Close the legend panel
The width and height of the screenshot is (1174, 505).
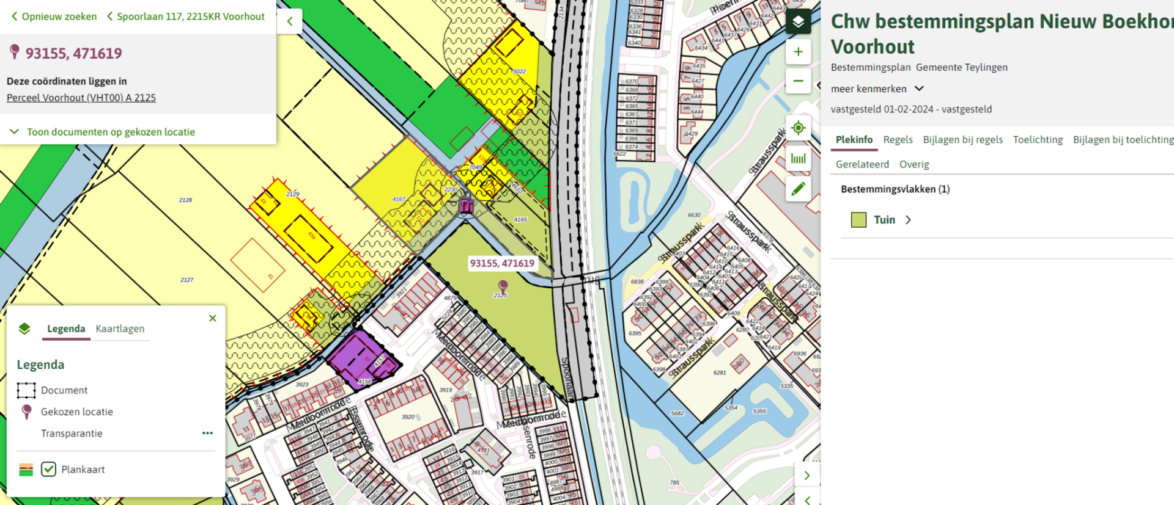point(212,318)
